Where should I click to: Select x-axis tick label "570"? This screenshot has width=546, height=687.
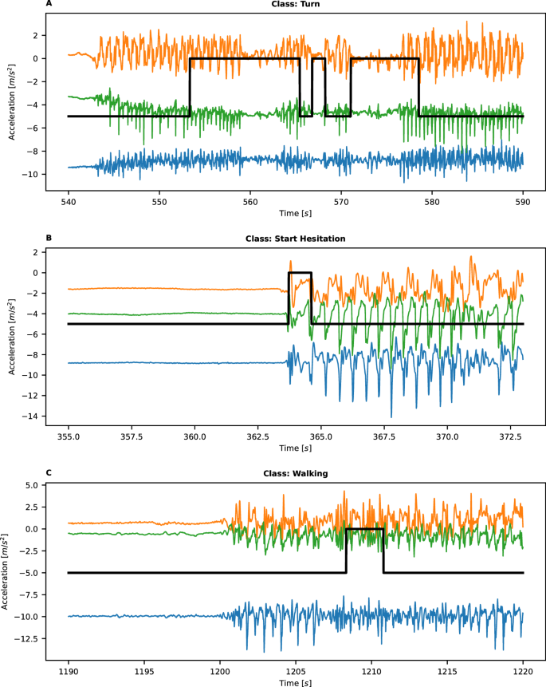coord(341,202)
